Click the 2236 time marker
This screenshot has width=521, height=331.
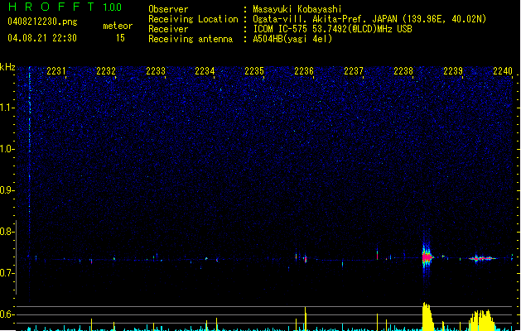[304, 71]
